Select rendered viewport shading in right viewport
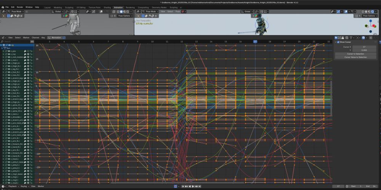The width and height of the screenshot is (381, 190). [x=373, y=11]
